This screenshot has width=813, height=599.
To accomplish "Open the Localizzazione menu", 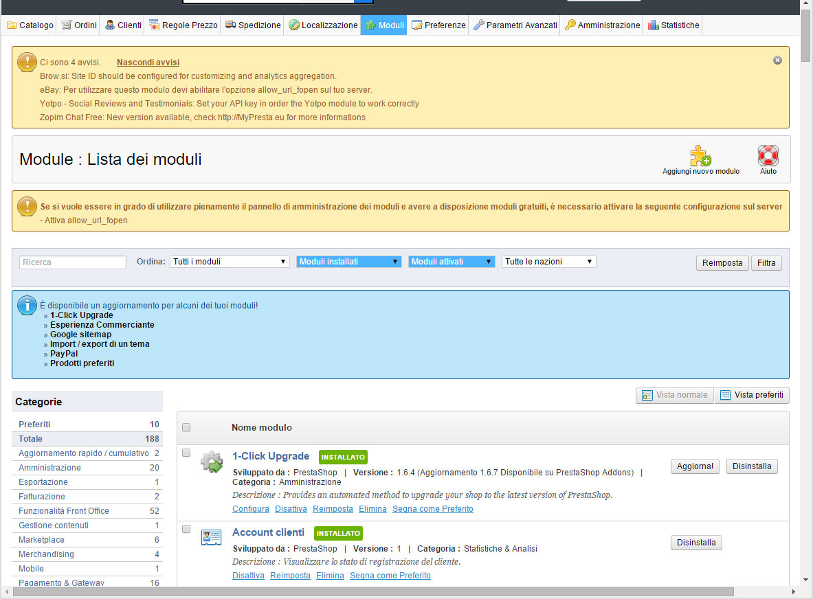I will (323, 25).
